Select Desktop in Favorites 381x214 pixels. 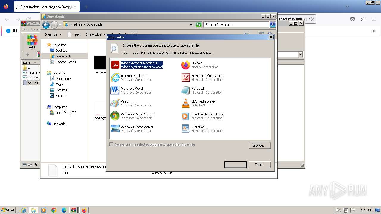61,51
